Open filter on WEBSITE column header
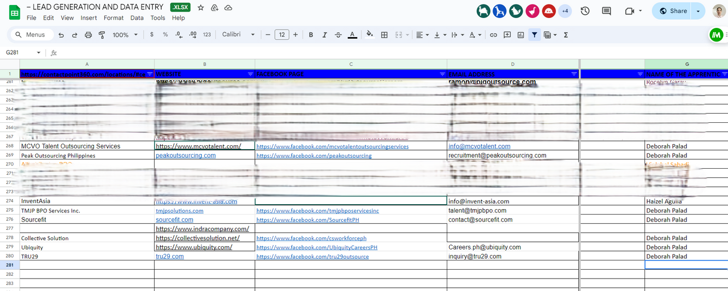Viewport: 728px width, 291px height. pyautogui.click(x=250, y=74)
